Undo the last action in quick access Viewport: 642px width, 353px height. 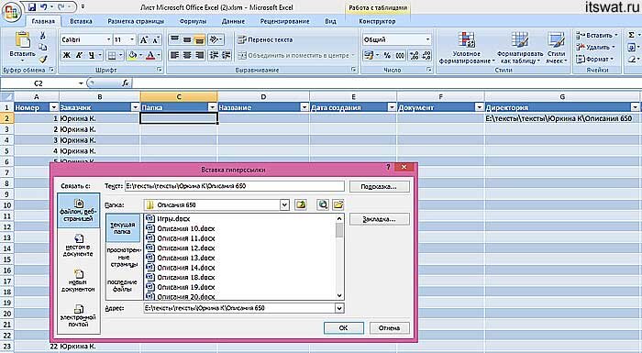pos(44,7)
